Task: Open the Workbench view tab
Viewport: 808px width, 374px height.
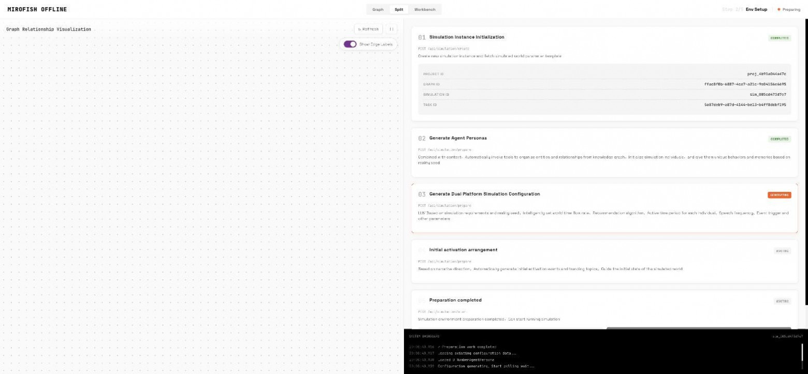Action: point(425,9)
